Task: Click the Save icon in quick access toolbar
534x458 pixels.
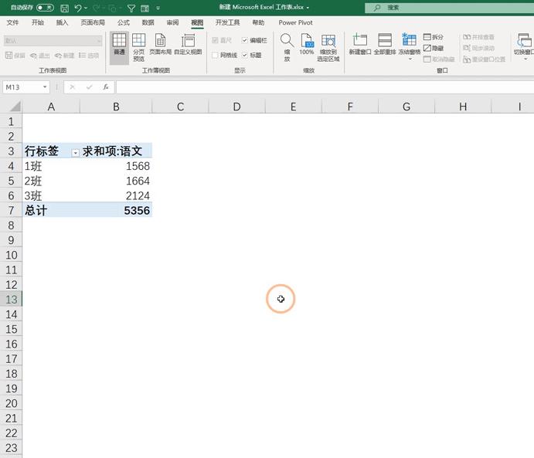Action: (64, 8)
